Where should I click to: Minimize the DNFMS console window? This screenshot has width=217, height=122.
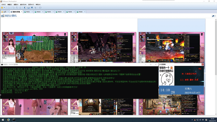point(146,65)
